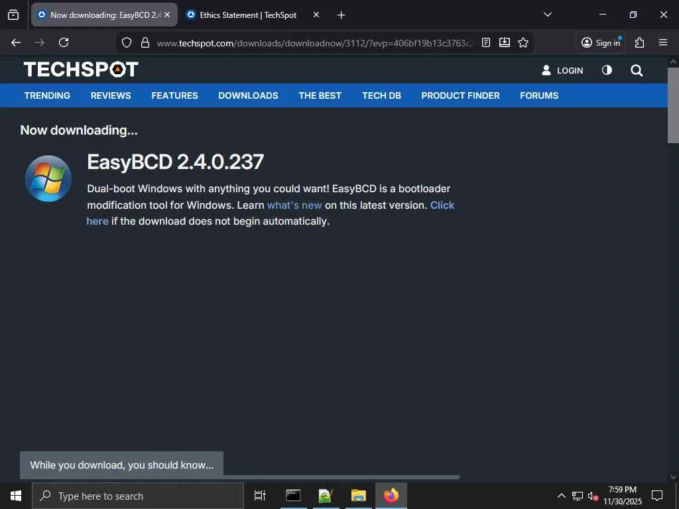Open network status tray icon
The width and height of the screenshot is (679, 509).
(x=578, y=496)
